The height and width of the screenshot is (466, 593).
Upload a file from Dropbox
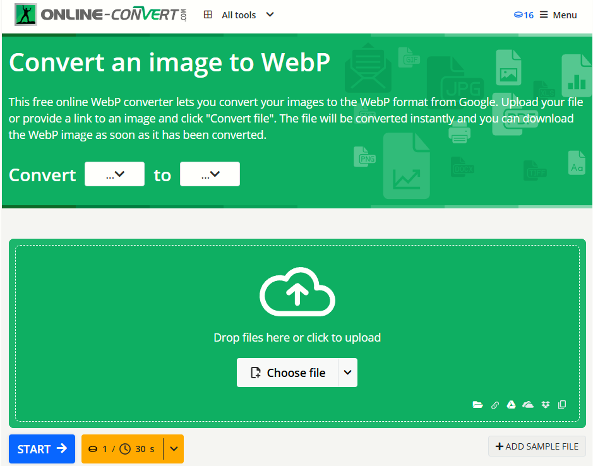click(x=545, y=405)
